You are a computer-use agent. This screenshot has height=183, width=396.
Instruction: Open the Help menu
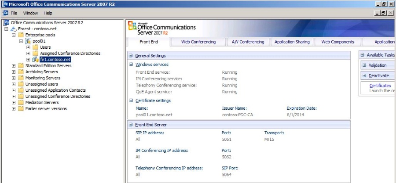pos(48,13)
